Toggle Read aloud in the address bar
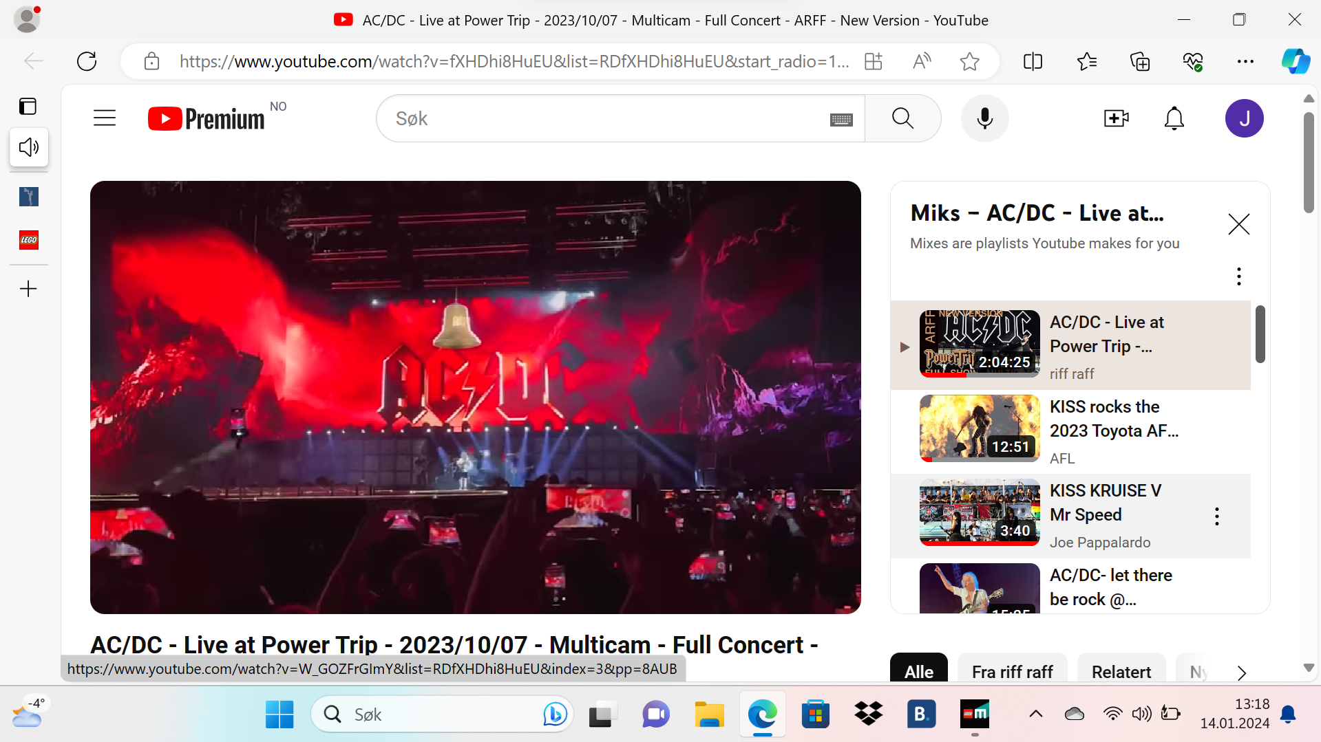 click(x=921, y=61)
